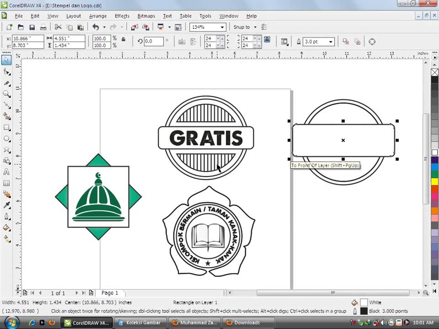This screenshot has width=439, height=329.
Task: Open the Arrange menu
Action: click(x=97, y=16)
